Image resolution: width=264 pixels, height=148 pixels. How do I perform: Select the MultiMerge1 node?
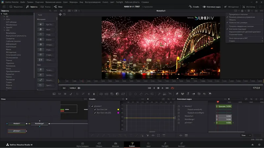(x=40, y=123)
